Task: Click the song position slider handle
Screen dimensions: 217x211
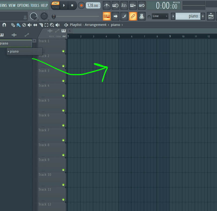Action: pyautogui.click(x=54, y=17)
